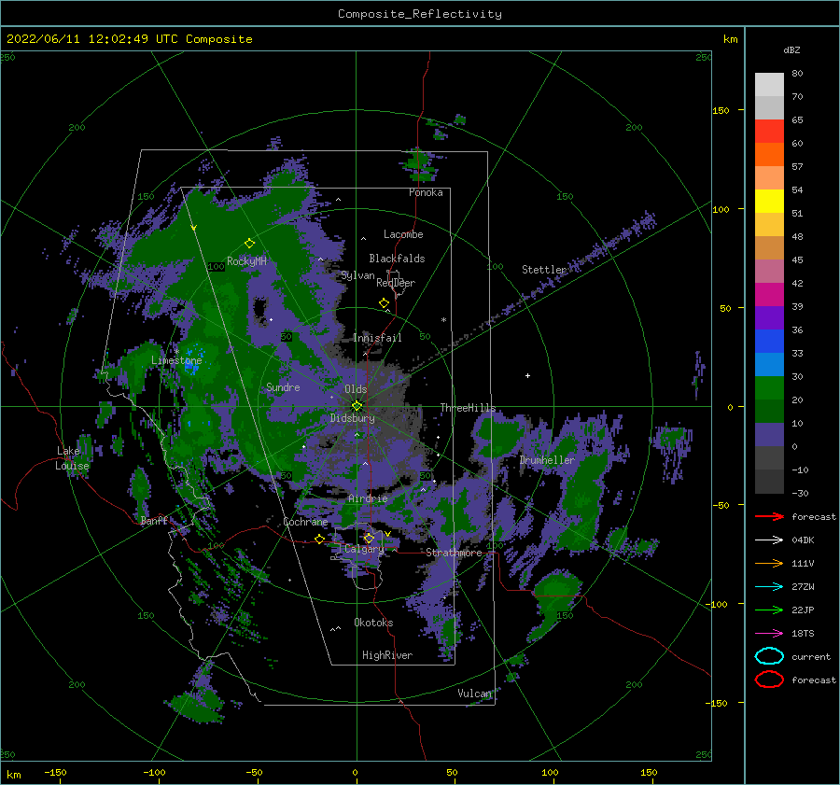Viewport: 840px width, 785px height.
Task: Click the Okotoks city label
Action: pos(373,622)
